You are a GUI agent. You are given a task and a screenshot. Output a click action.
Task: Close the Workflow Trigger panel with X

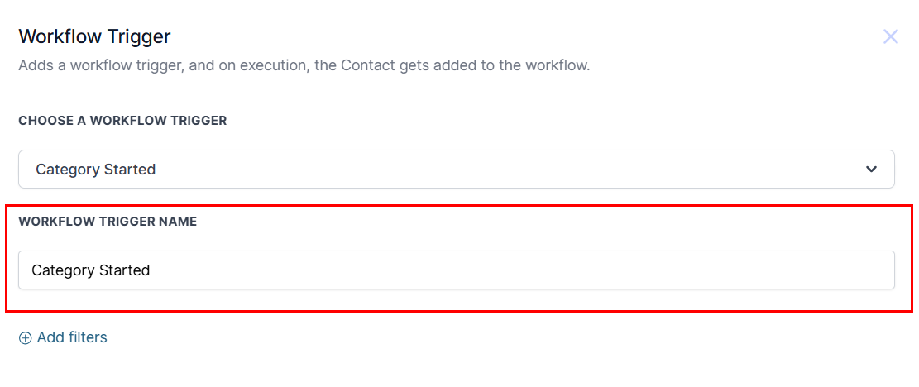click(x=890, y=37)
